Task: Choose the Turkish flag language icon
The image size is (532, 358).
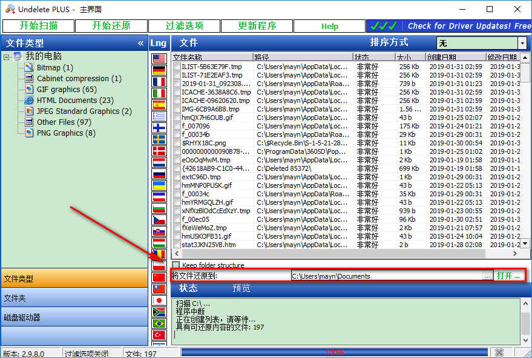Action: pyautogui.click(x=159, y=335)
